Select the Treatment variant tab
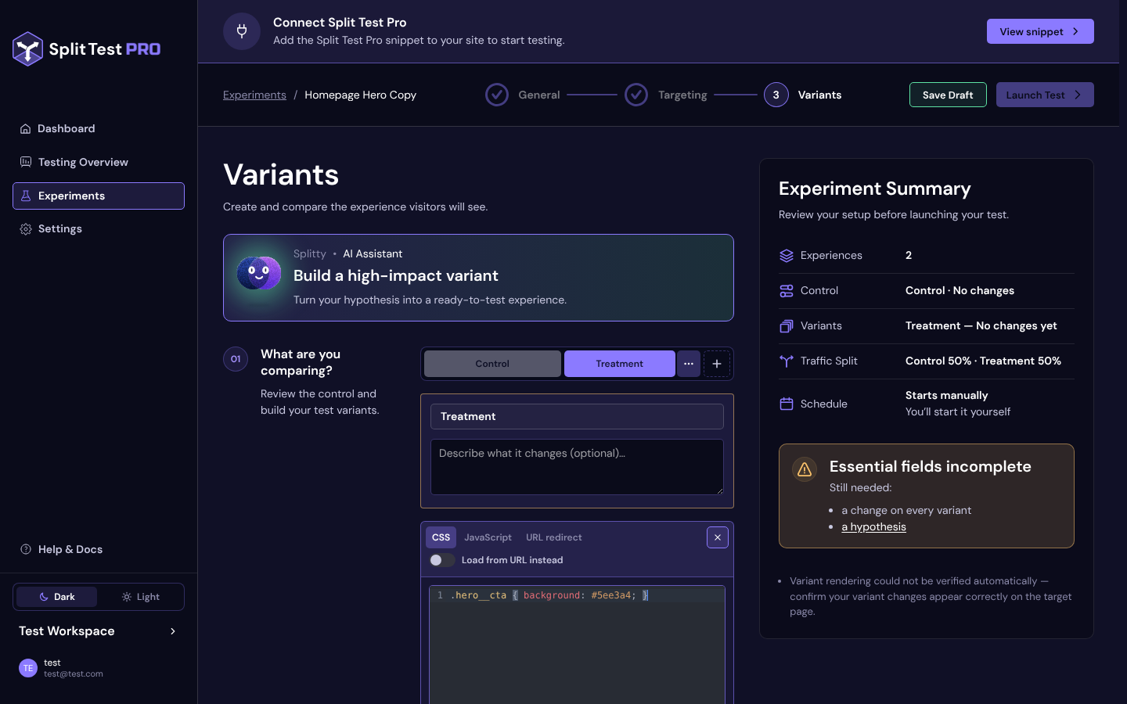Image resolution: width=1127 pixels, height=704 pixels. [x=620, y=364]
